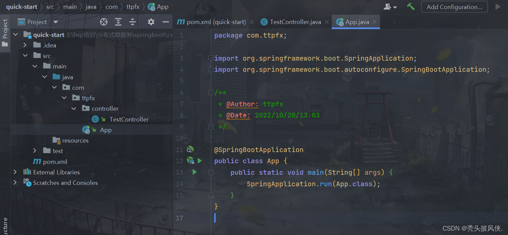Screen dimensions: 508x235
Task: Click the External Libraries icon
Action: [x=27, y=172]
